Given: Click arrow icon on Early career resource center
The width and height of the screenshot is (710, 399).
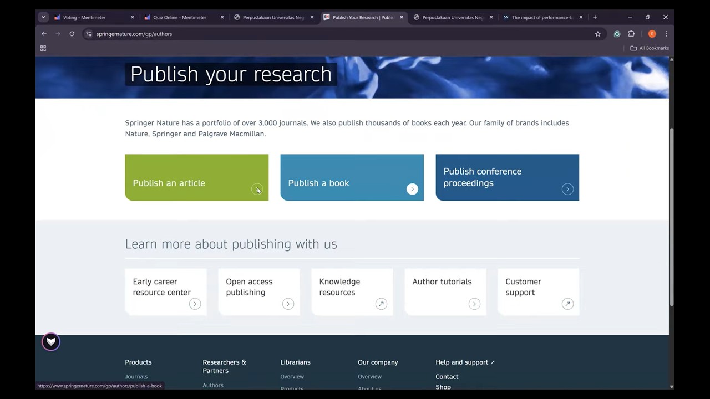Looking at the screenshot, I should (x=195, y=304).
